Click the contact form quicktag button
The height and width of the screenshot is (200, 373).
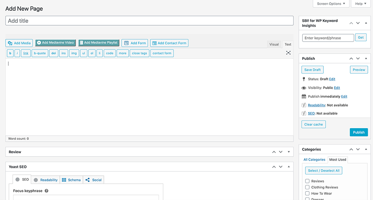[162, 53]
